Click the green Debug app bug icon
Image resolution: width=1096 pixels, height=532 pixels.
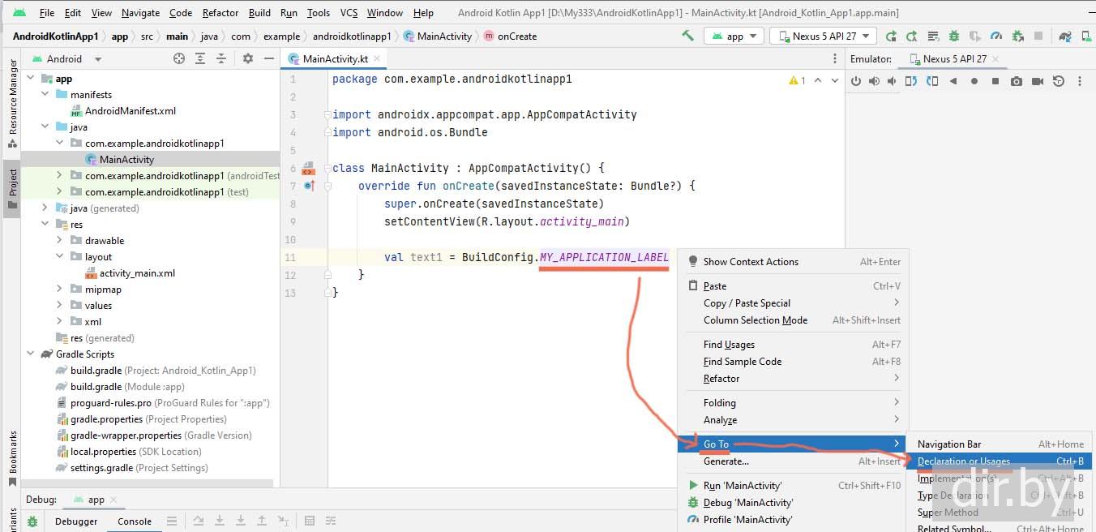coord(954,36)
